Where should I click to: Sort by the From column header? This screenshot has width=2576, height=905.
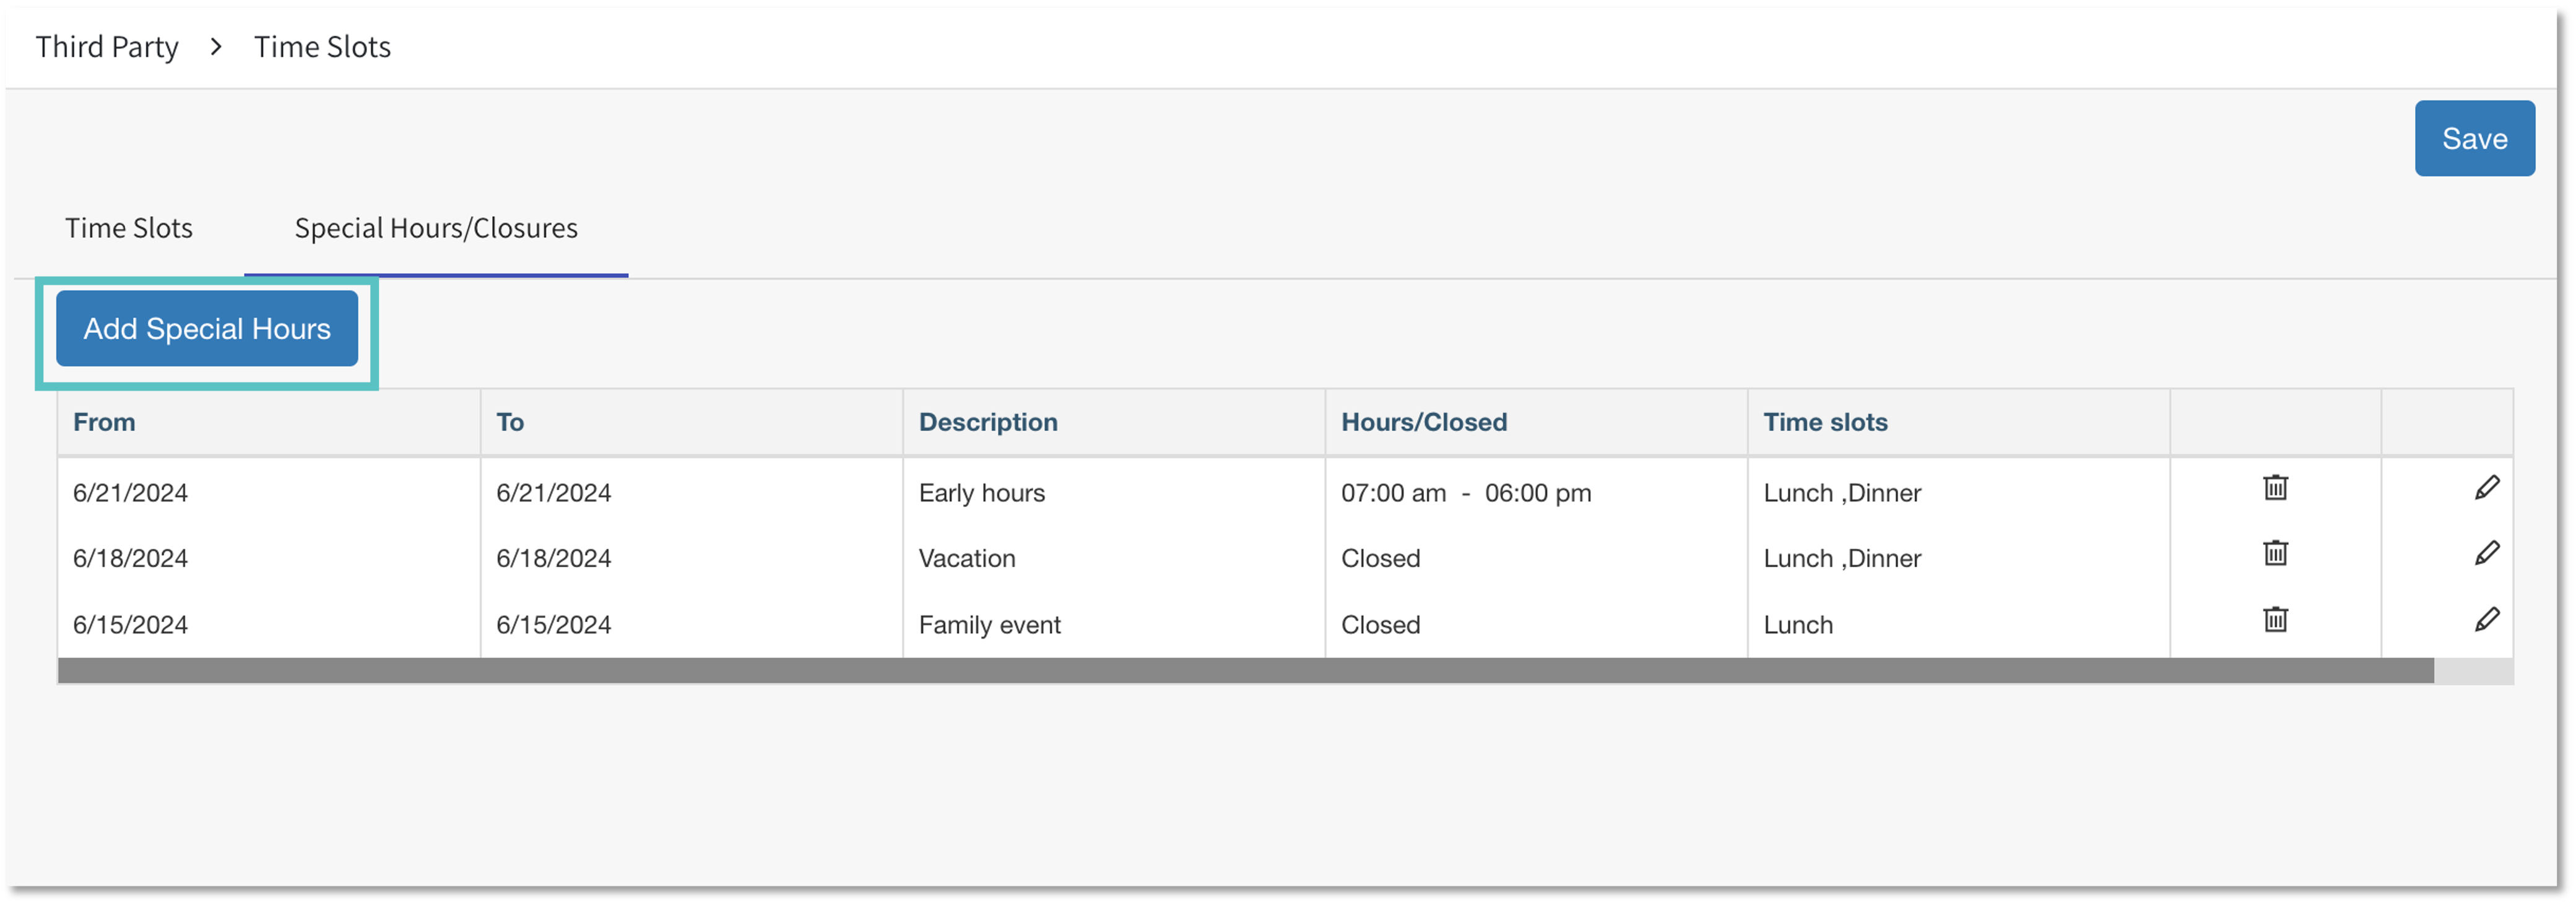(x=104, y=423)
